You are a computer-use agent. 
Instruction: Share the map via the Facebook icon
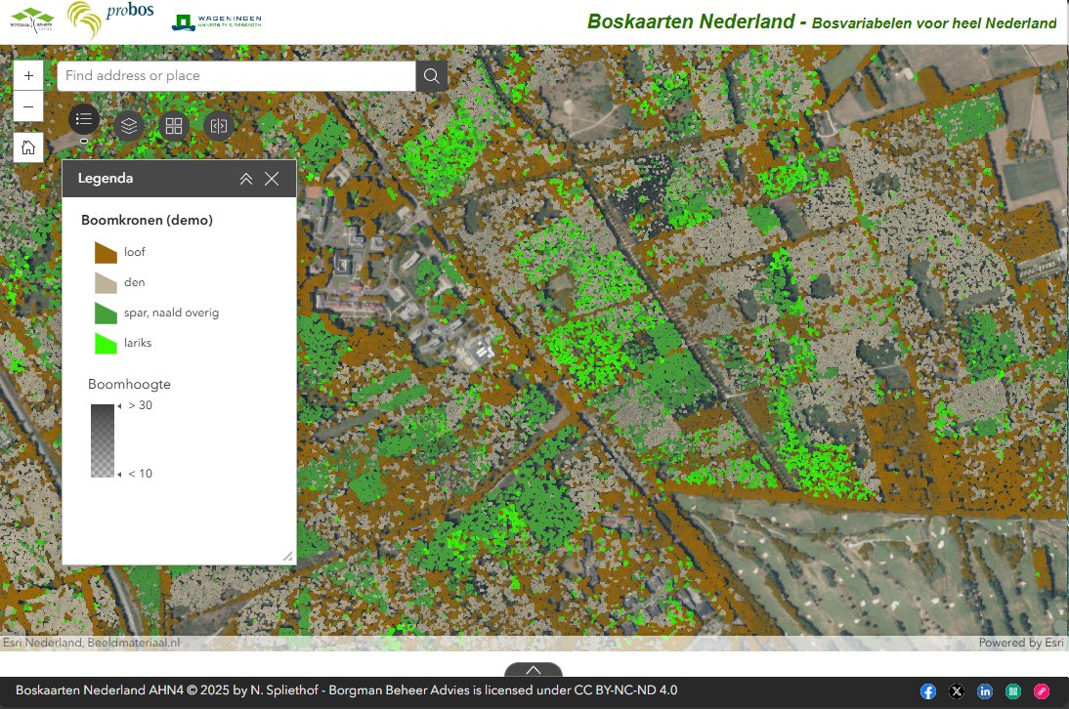pyautogui.click(x=926, y=690)
